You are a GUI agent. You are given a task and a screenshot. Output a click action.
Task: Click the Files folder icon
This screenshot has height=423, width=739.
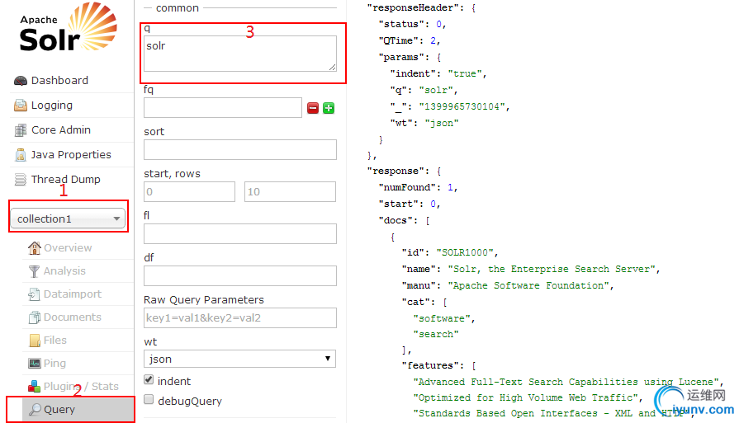coord(35,341)
